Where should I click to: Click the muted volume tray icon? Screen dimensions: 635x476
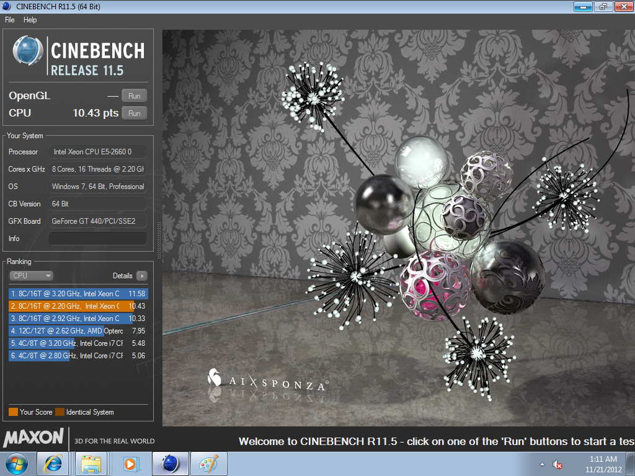click(x=557, y=464)
